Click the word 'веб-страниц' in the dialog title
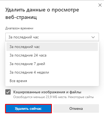 tap(21, 17)
